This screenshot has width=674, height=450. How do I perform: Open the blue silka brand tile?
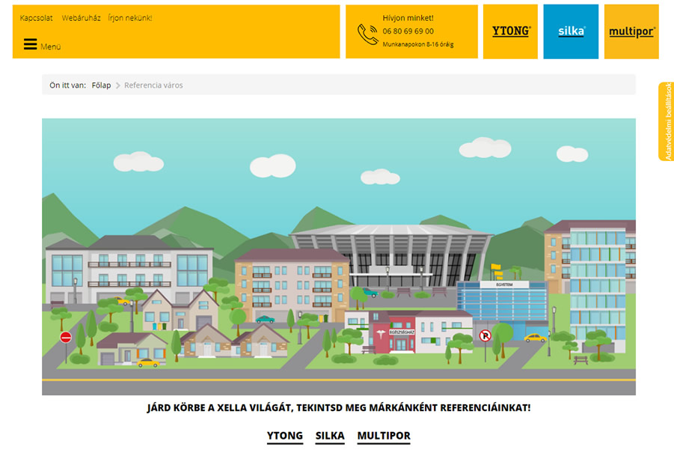point(571,31)
